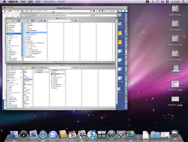Screen dimensions: 188x142
Task: Click the Safari back button in remote window
Action: point(23,15)
